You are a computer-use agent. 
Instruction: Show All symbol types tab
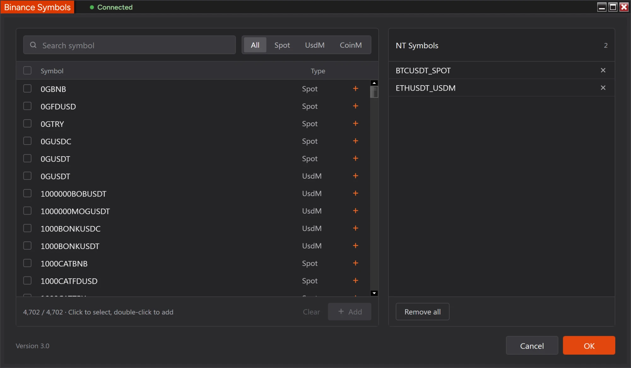point(255,45)
